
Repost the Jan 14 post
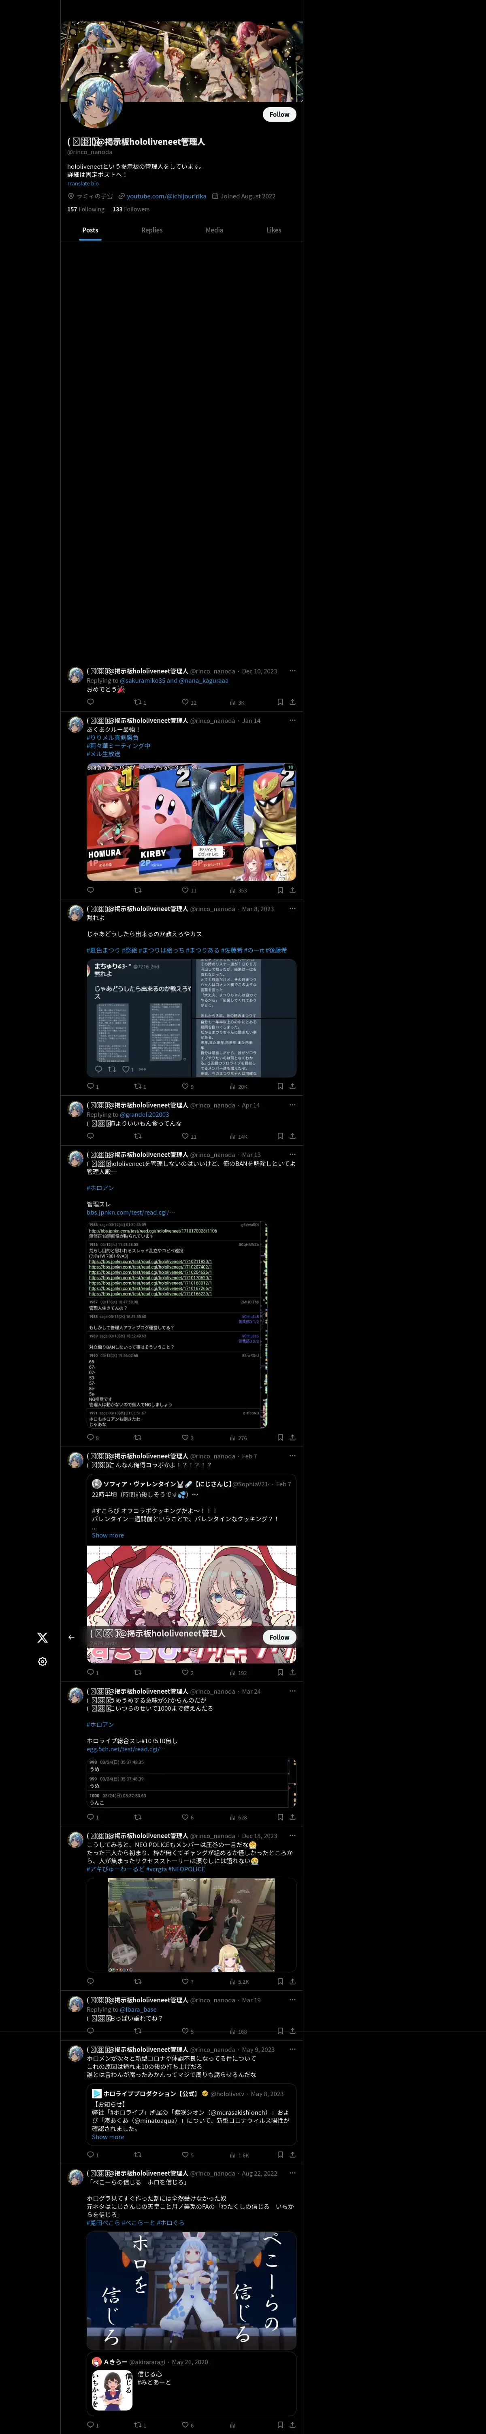138,890
